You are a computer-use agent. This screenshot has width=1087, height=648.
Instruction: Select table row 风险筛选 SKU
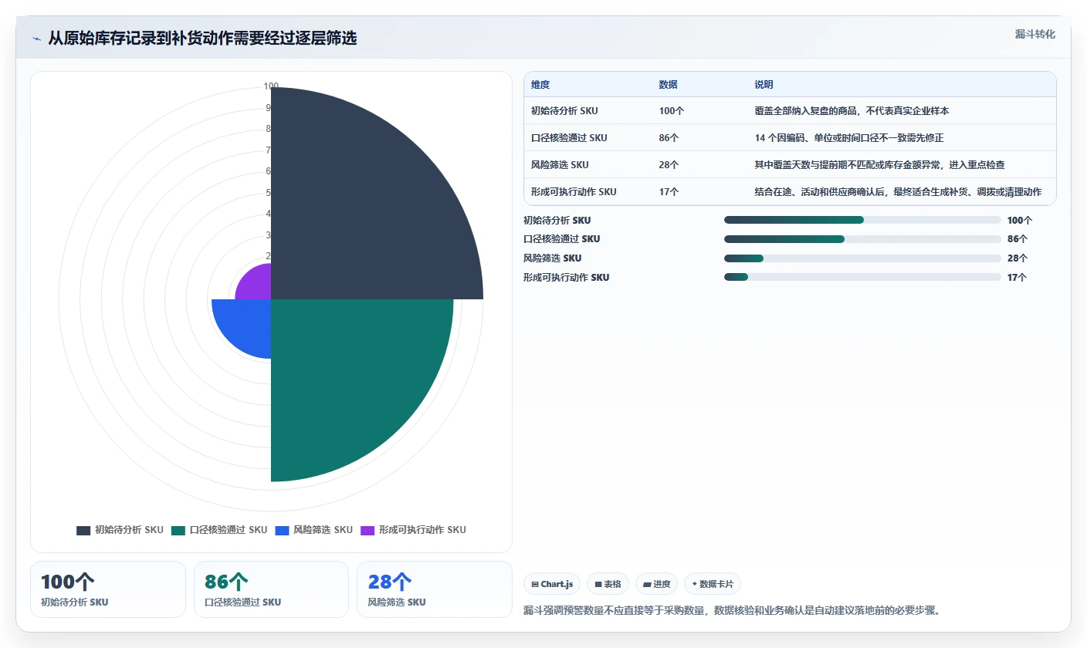click(790, 165)
